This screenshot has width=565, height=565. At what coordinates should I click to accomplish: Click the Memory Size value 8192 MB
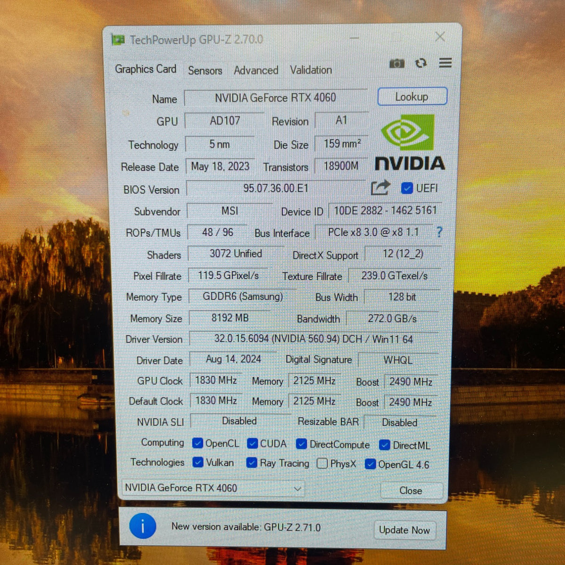(x=230, y=318)
